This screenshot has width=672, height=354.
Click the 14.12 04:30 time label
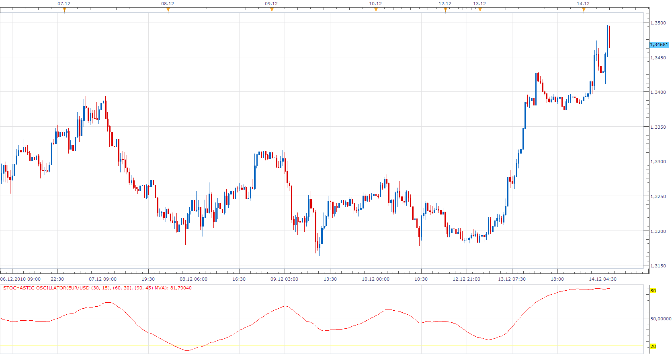pos(603,279)
